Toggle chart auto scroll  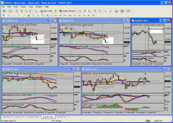106,11
